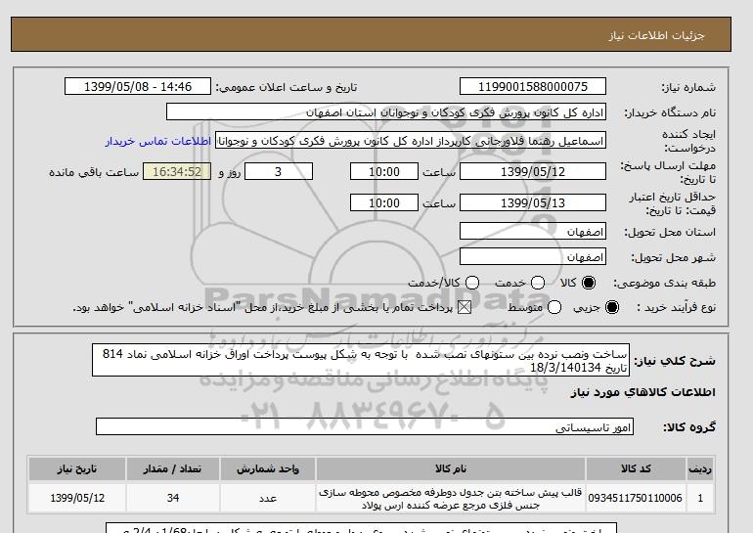Click the استان محل تحویل field اصفهان

[x=533, y=232]
